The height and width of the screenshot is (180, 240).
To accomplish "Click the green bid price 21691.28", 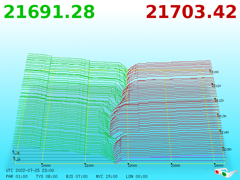I will pos(49,12).
